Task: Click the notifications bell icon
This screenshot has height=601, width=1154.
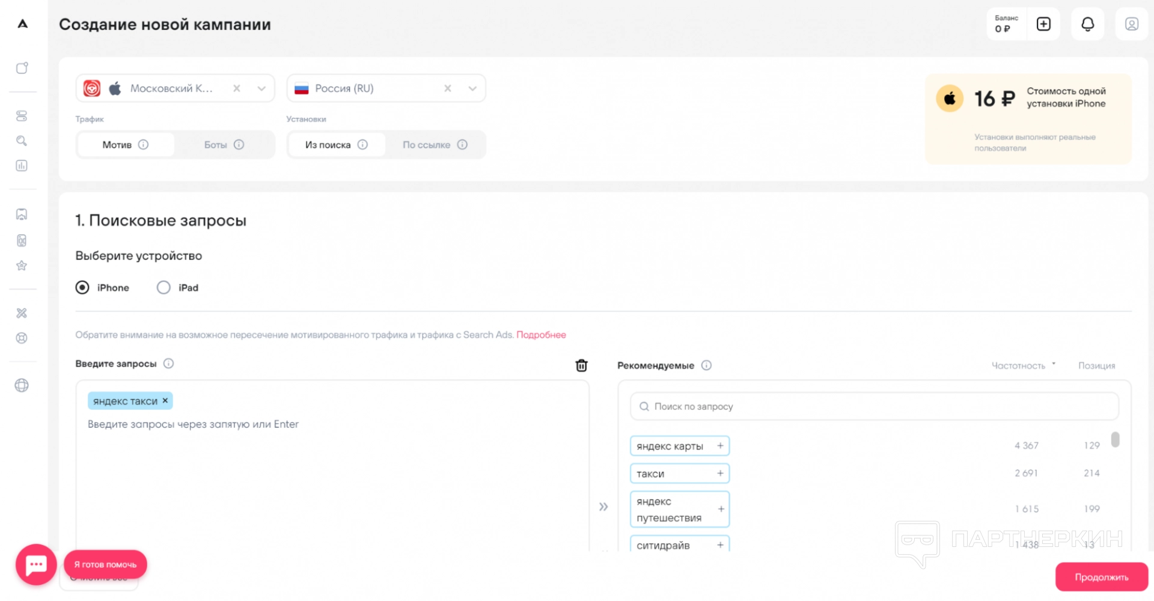Action: point(1087,24)
